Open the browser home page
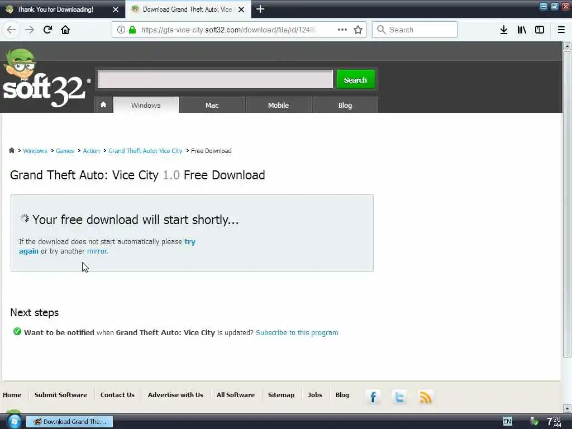 tap(65, 30)
